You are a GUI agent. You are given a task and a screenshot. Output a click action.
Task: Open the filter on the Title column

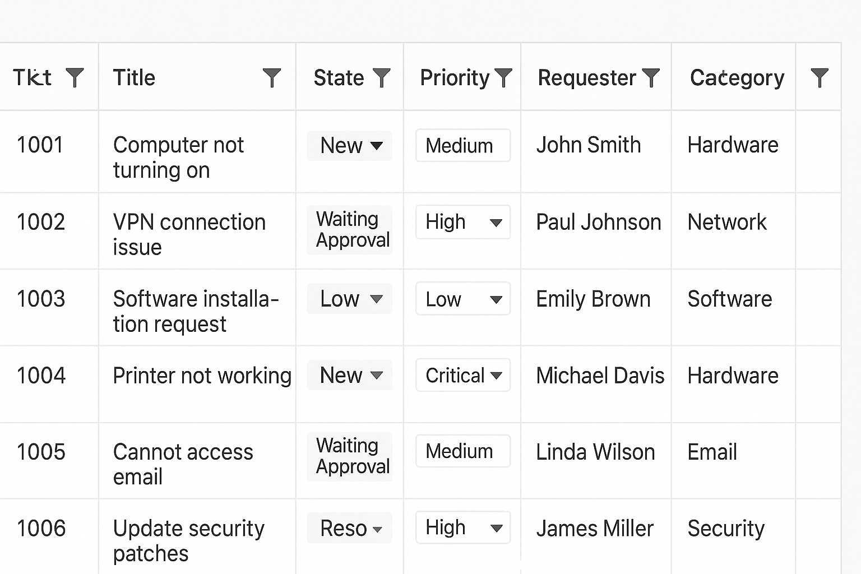tap(272, 77)
